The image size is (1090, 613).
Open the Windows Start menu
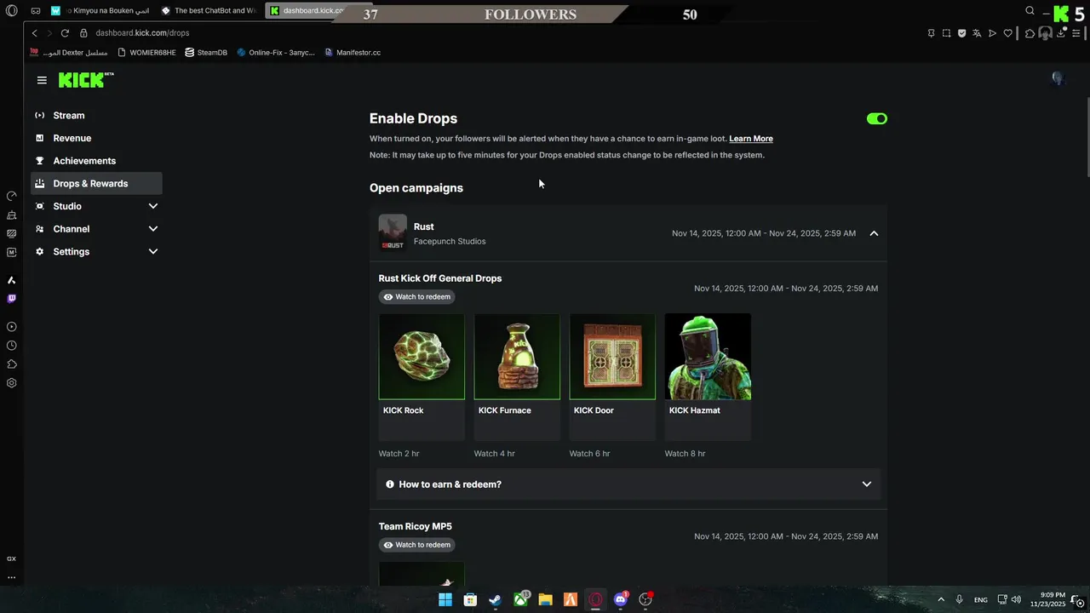pyautogui.click(x=445, y=599)
